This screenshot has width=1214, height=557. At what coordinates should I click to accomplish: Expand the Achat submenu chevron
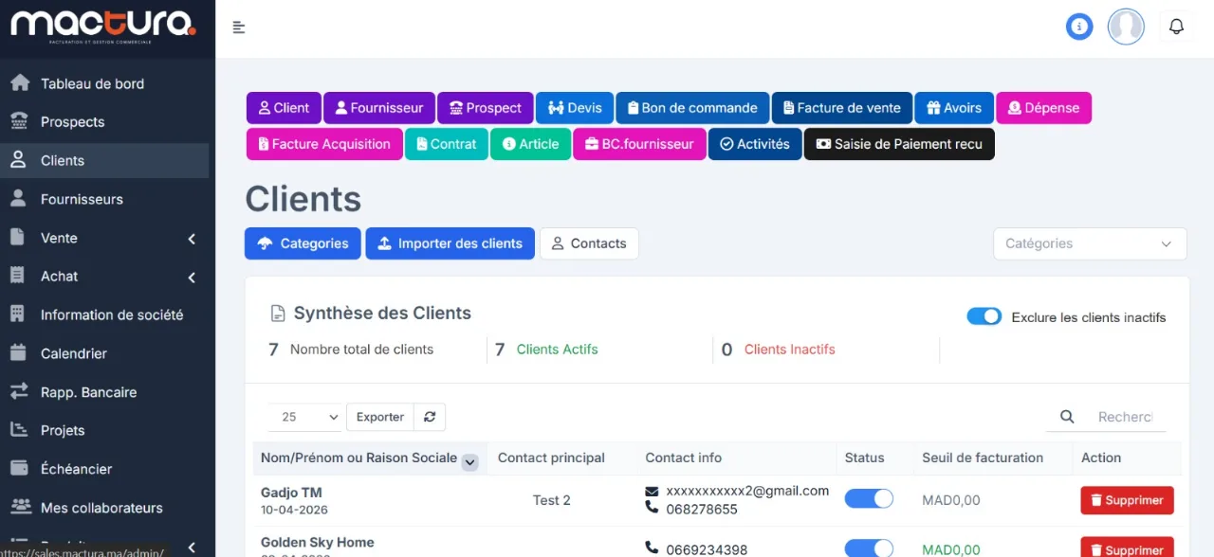pos(192,278)
